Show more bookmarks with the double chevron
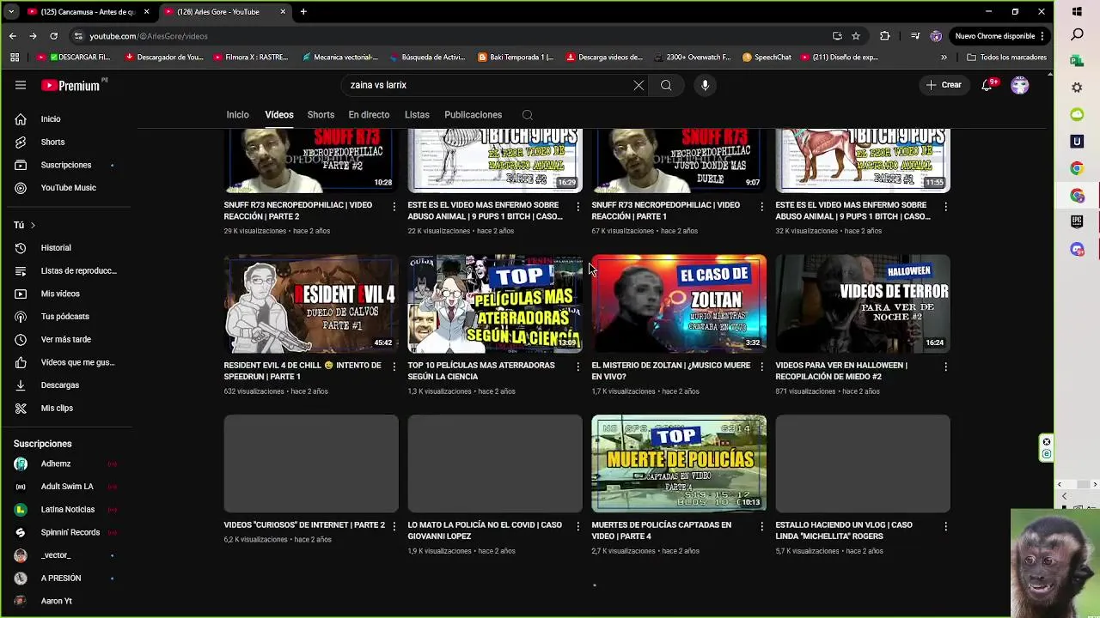This screenshot has width=1100, height=618. (944, 58)
